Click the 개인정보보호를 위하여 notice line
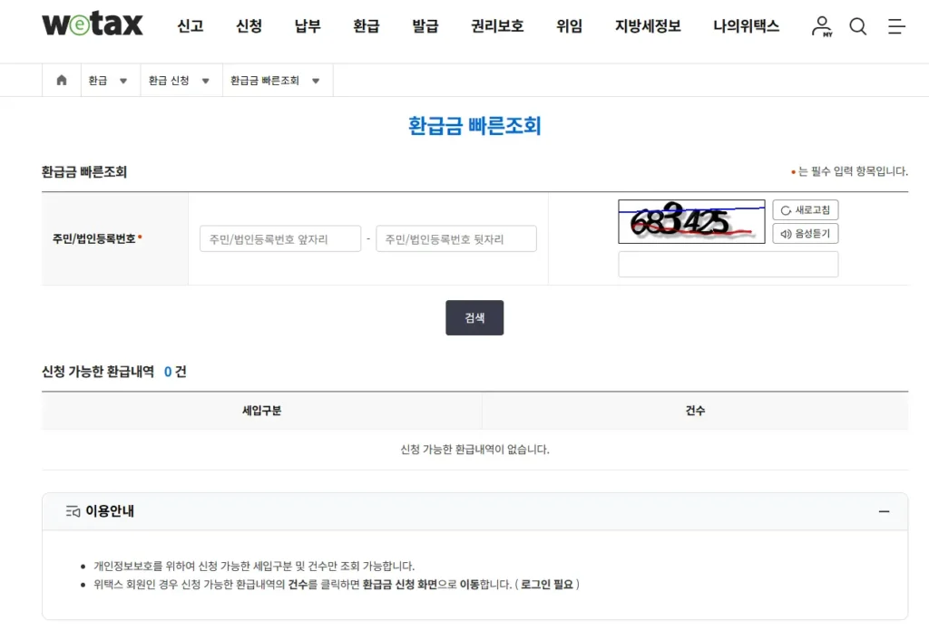This screenshot has height=640, width=929. [x=254, y=566]
